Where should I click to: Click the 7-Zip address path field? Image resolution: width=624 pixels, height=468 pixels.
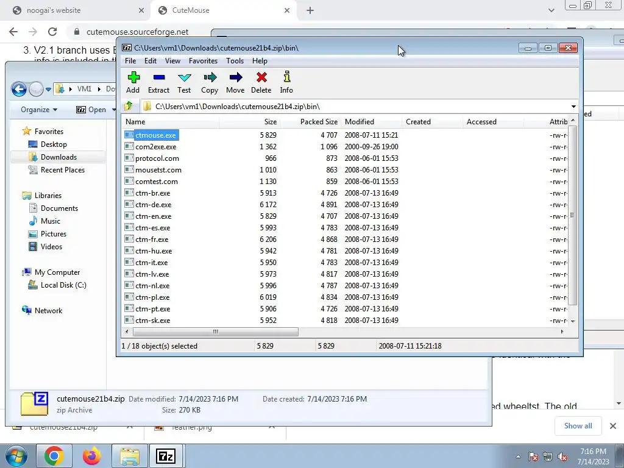(354, 106)
